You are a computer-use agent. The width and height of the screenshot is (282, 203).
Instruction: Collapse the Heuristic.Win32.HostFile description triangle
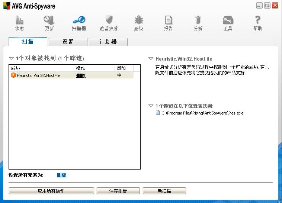pyautogui.click(x=151, y=59)
